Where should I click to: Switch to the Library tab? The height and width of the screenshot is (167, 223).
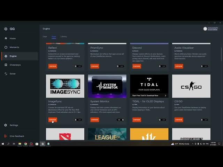pos(64,37)
